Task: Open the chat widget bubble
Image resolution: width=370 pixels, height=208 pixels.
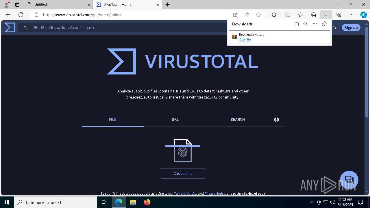Action: [x=349, y=180]
